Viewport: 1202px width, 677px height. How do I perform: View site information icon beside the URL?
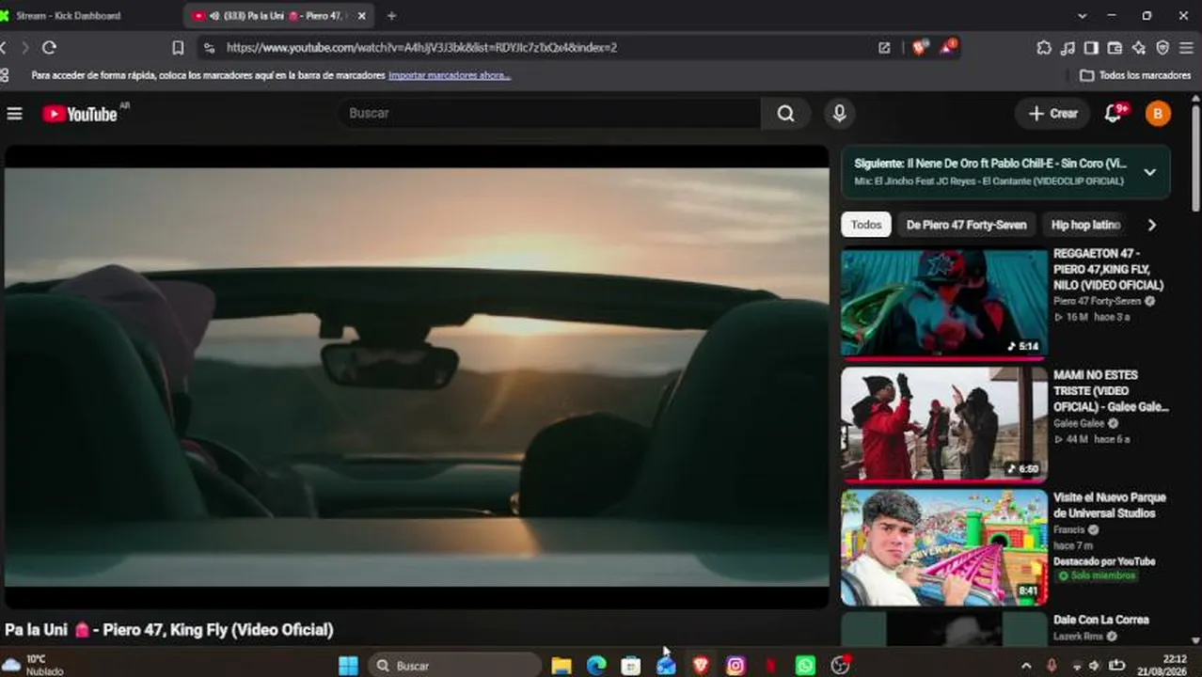tap(210, 47)
